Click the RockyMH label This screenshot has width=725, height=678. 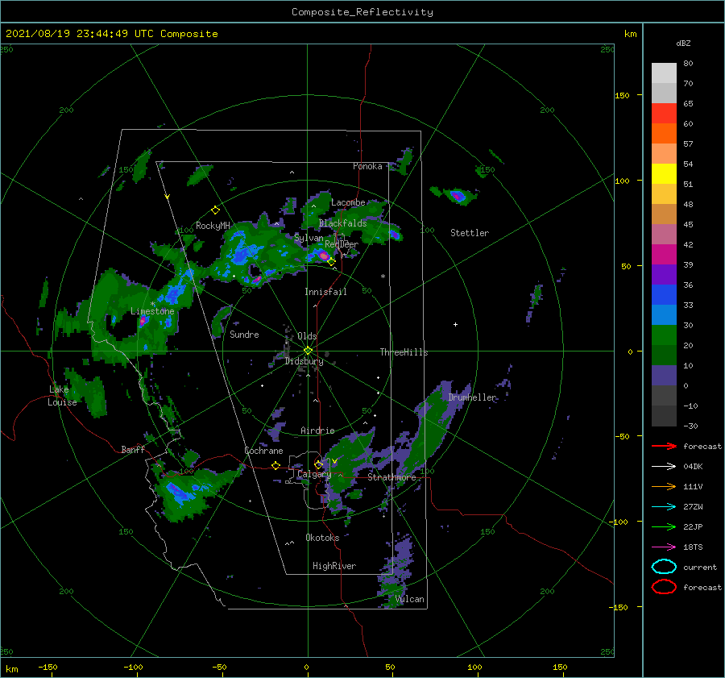coord(213,226)
